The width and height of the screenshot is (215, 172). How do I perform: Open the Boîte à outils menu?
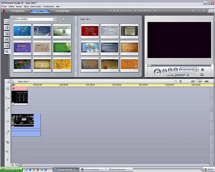(x=36, y=6)
